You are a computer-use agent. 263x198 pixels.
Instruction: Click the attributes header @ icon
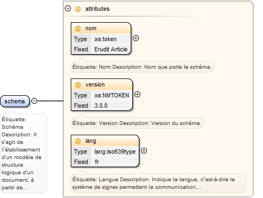pos(78,9)
